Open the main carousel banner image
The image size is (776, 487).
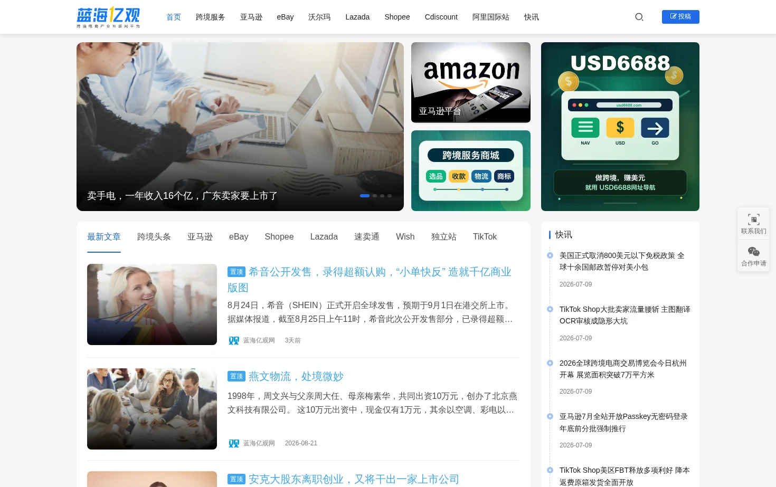[240, 127]
